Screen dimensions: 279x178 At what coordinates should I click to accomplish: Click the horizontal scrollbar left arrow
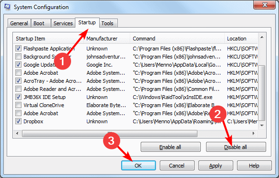[17, 133]
